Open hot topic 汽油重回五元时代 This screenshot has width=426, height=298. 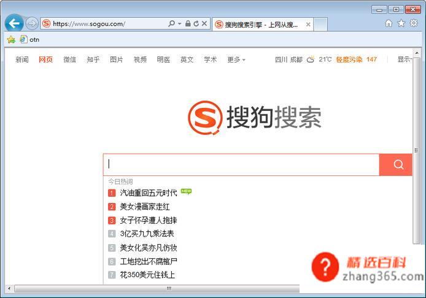tap(149, 193)
